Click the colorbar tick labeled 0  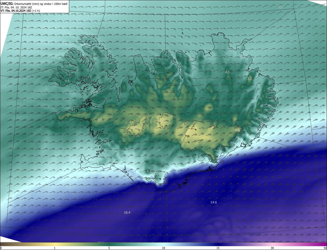[1, 248]
